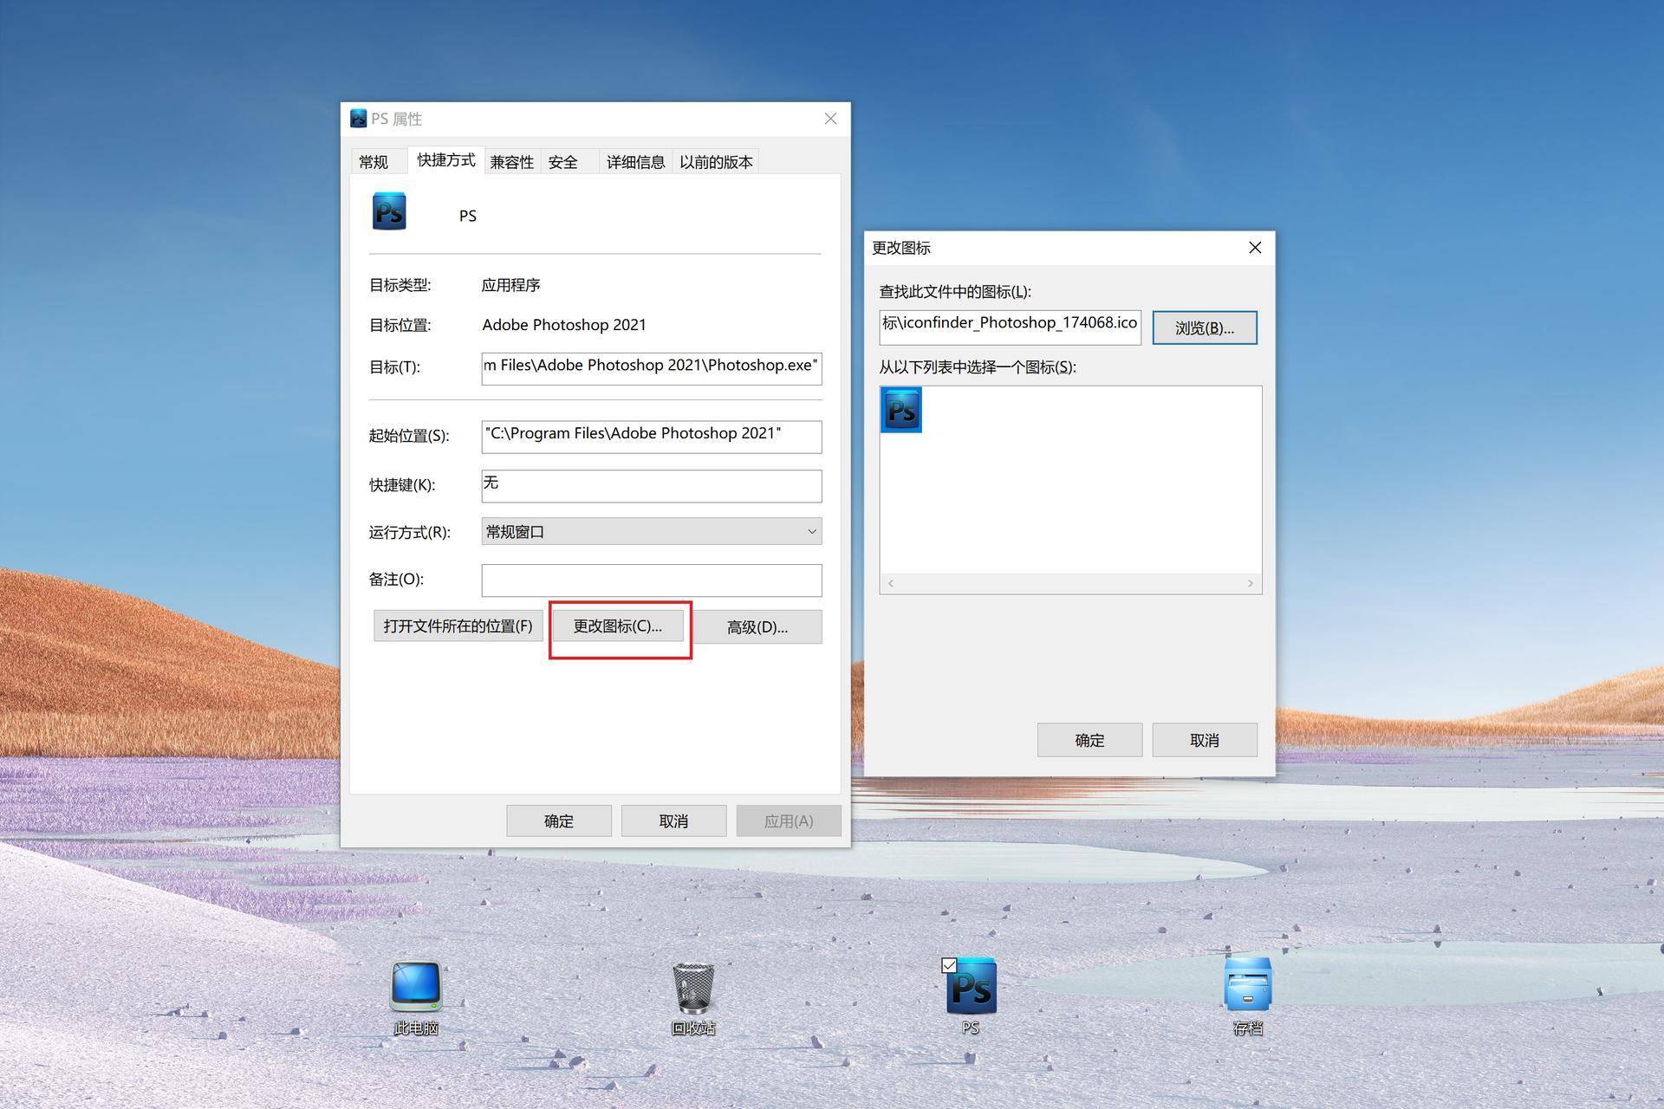1664x1109 pixels.
Task: Close the PS 属性 window
Action: click(830, 119)
